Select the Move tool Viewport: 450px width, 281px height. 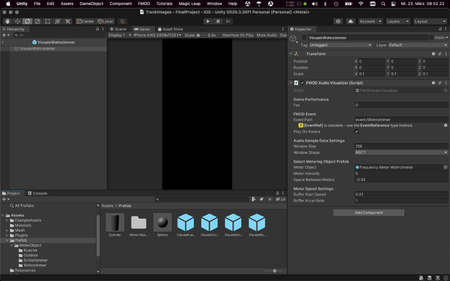click(17, 21)
